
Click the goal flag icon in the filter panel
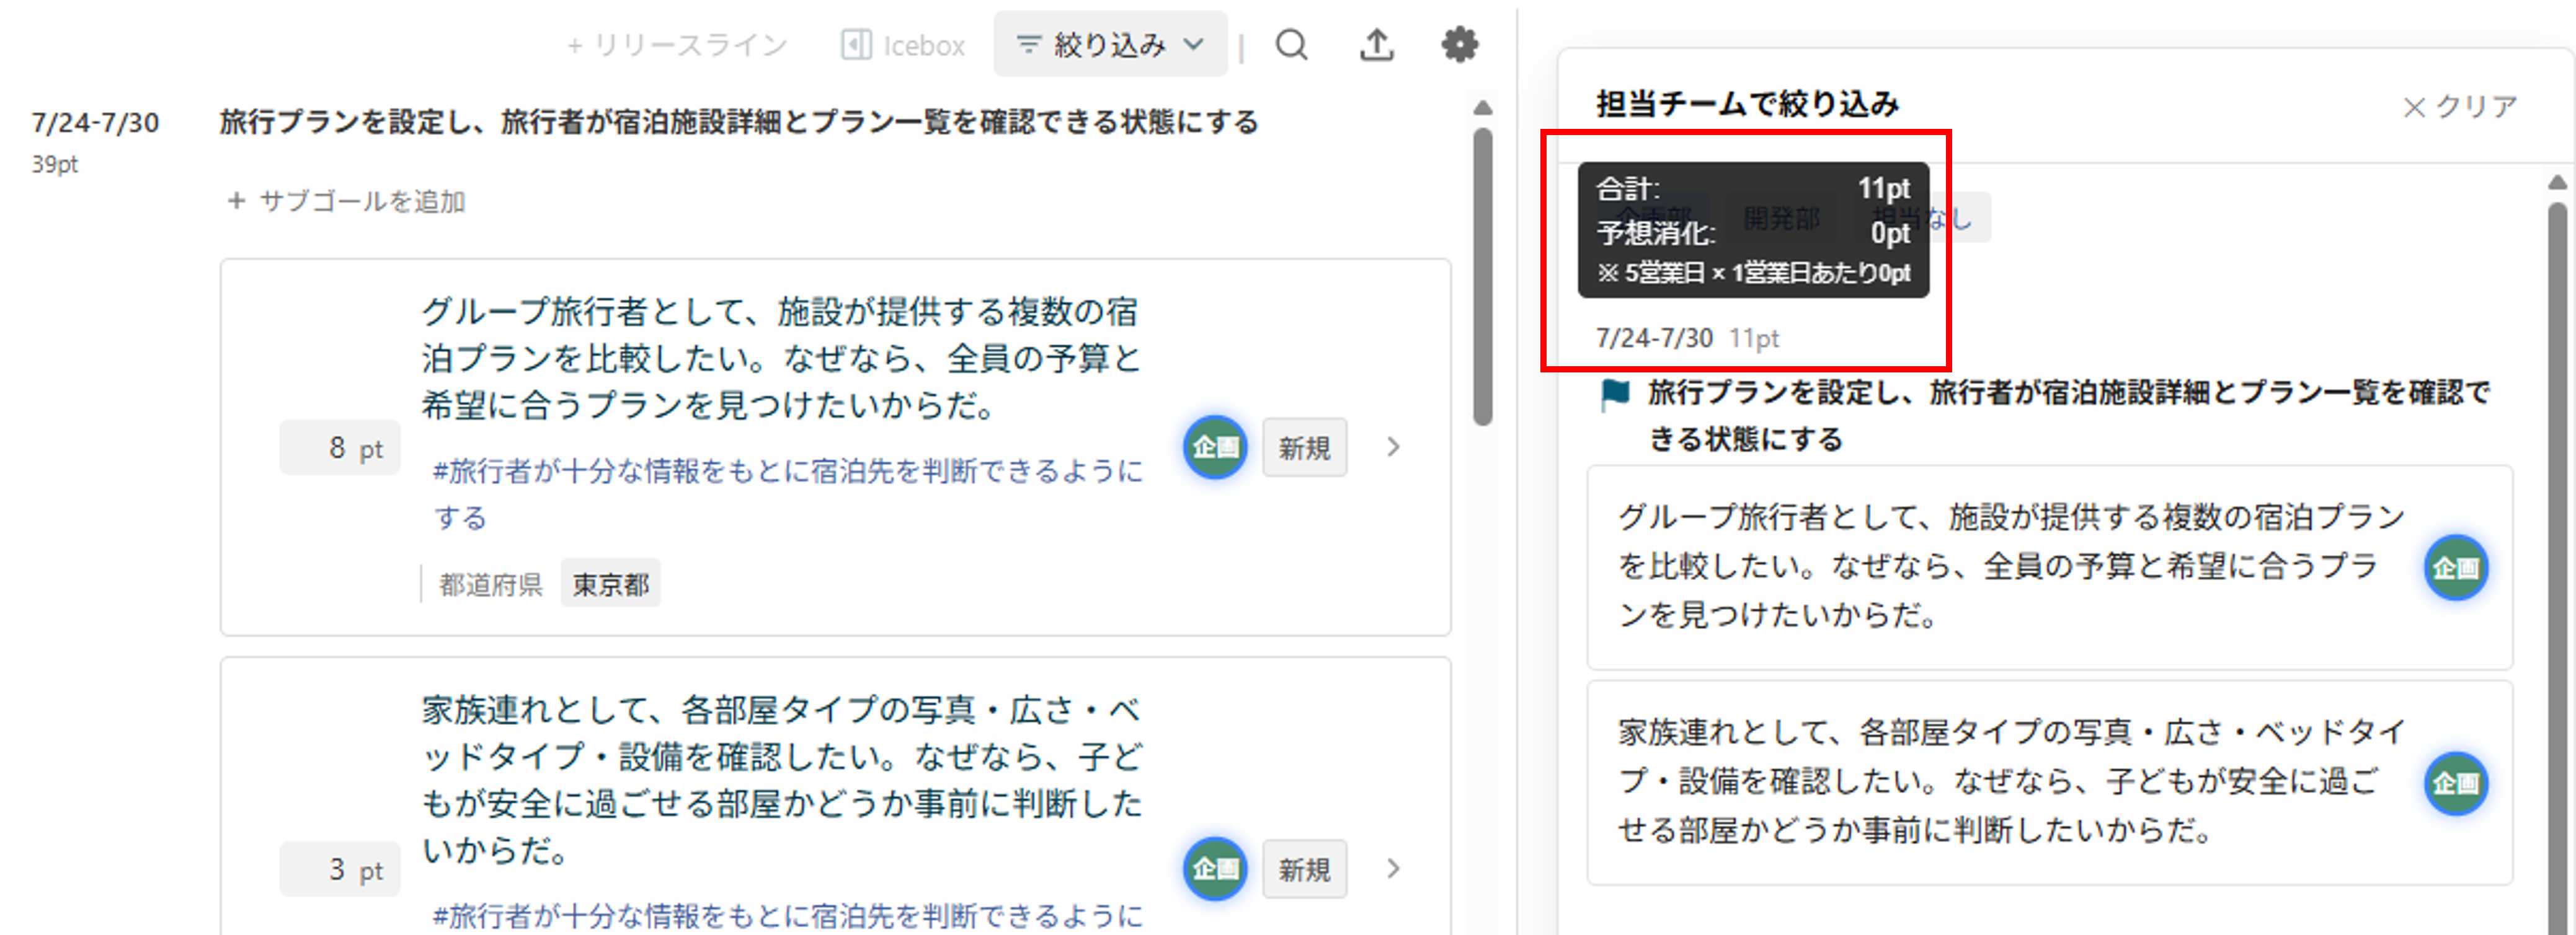(1615, 395)
